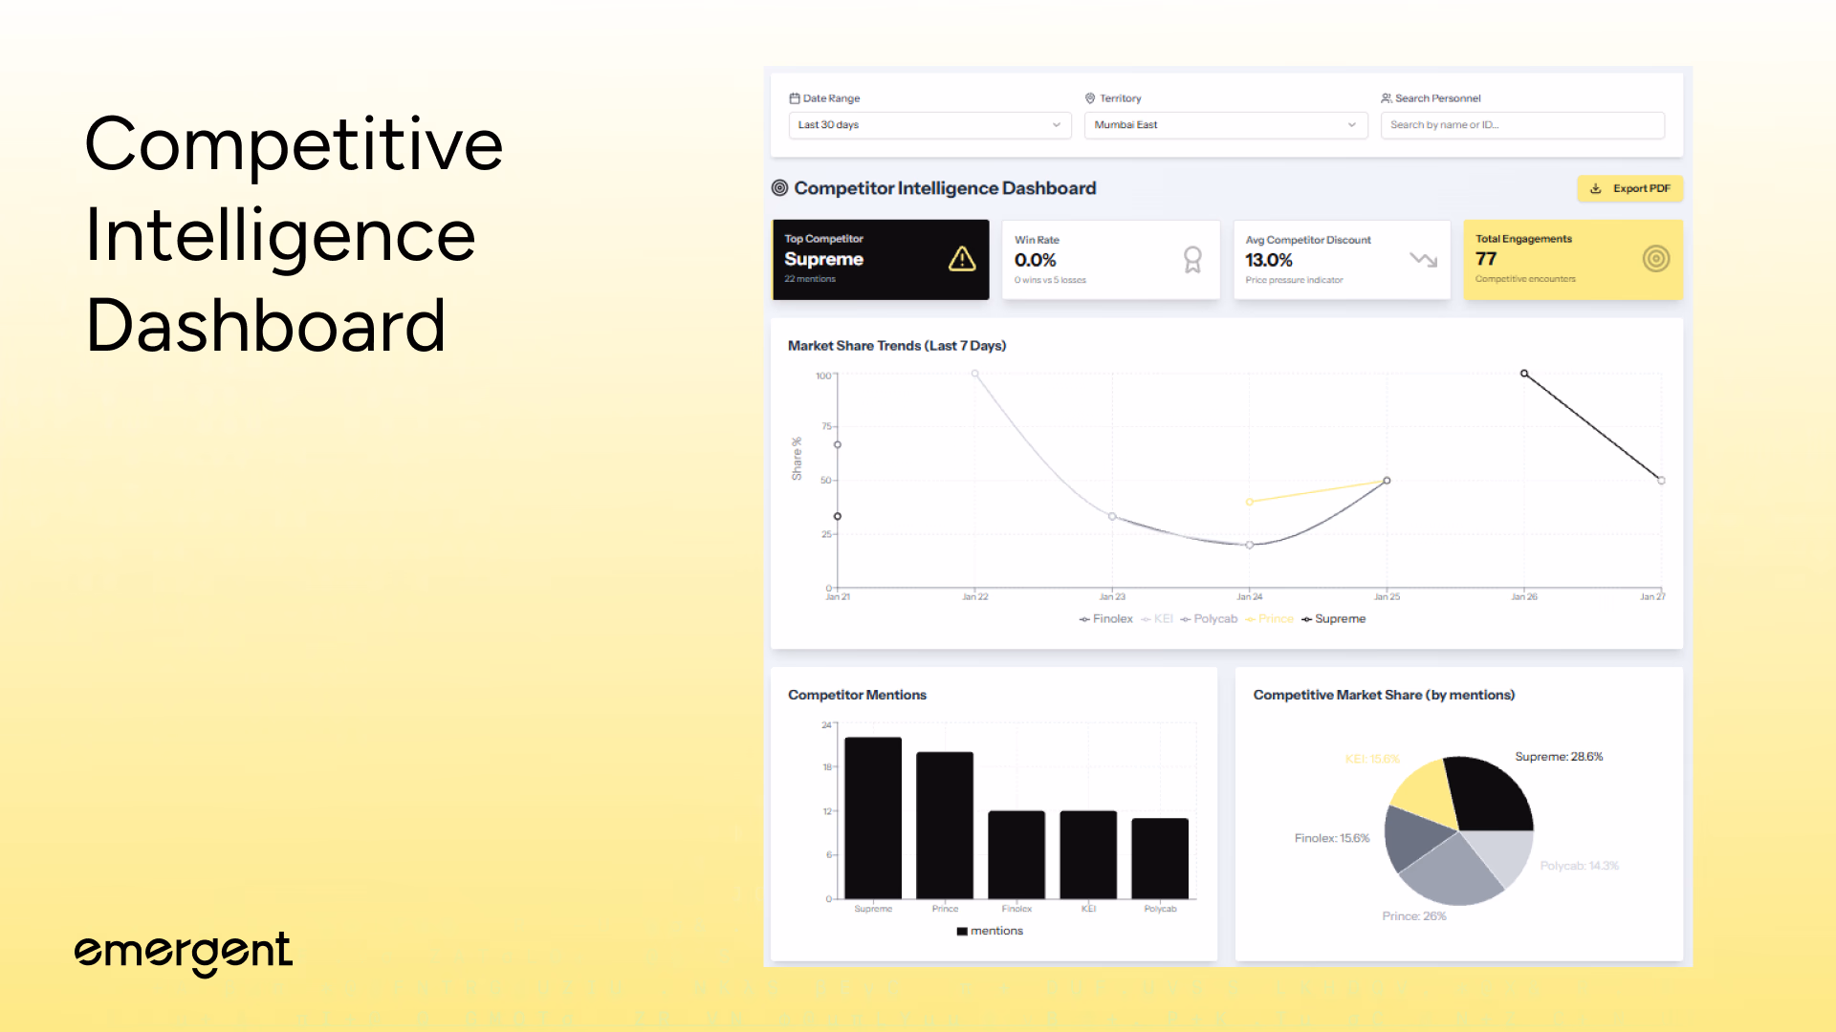
Task: Click the '22 mentions' text
Action: click(810, 279)
